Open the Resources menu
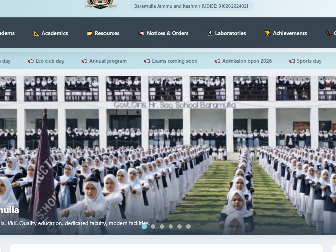Image resolution: width=336 pixels, height=252 pixels. 103,33
